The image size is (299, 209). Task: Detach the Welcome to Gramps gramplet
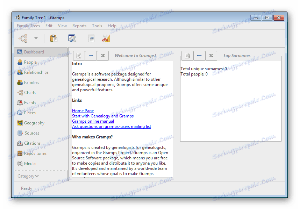coord(79,56)
